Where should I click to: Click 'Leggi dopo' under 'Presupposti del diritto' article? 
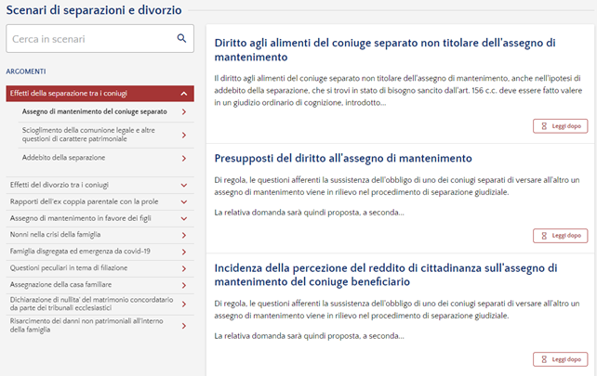(561, 236)
